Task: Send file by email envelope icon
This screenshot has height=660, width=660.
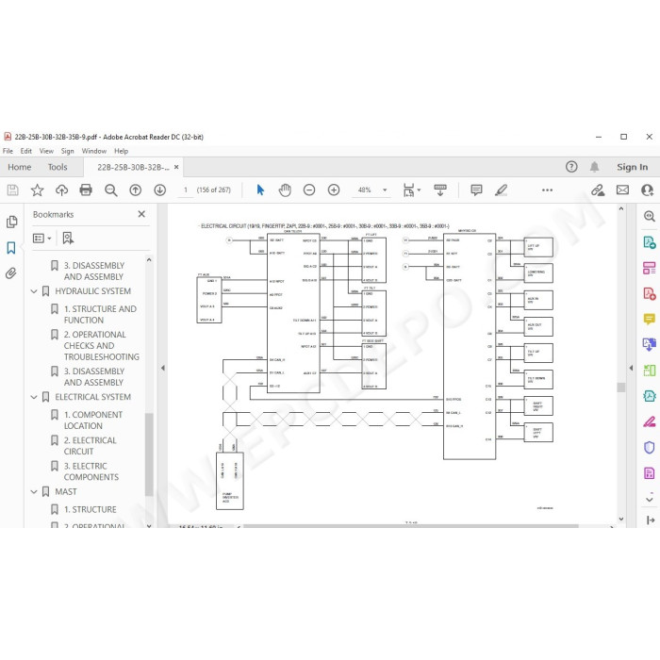Action: click(x=622, y=190)
